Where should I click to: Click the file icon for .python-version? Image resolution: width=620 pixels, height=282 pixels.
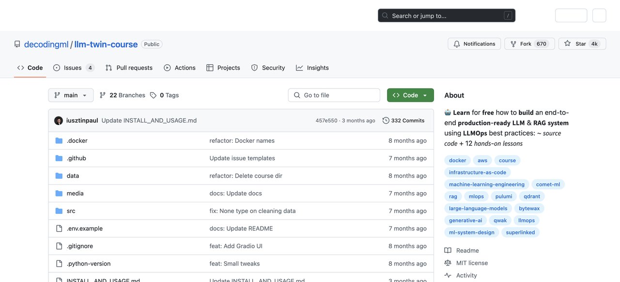[x=59, y=264]
